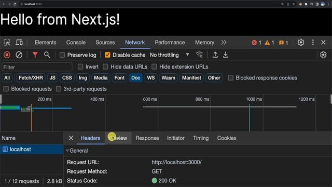Collapse the General headers section

(x=67, y=151)
